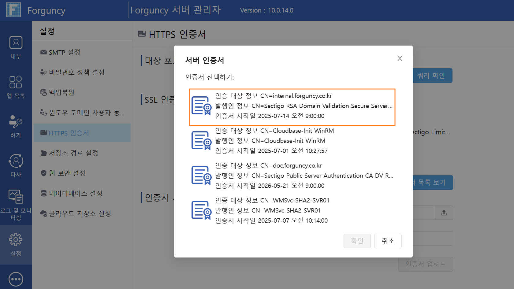Image resolution: width=514 pixels, height=289 pixels.
Task: Click the upload arrow icon next to file field
Action: [x=444, y=213]
